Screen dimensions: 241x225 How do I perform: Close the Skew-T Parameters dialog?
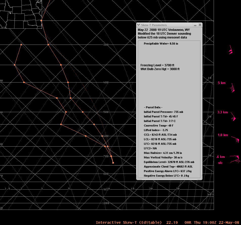coord(200,25)
